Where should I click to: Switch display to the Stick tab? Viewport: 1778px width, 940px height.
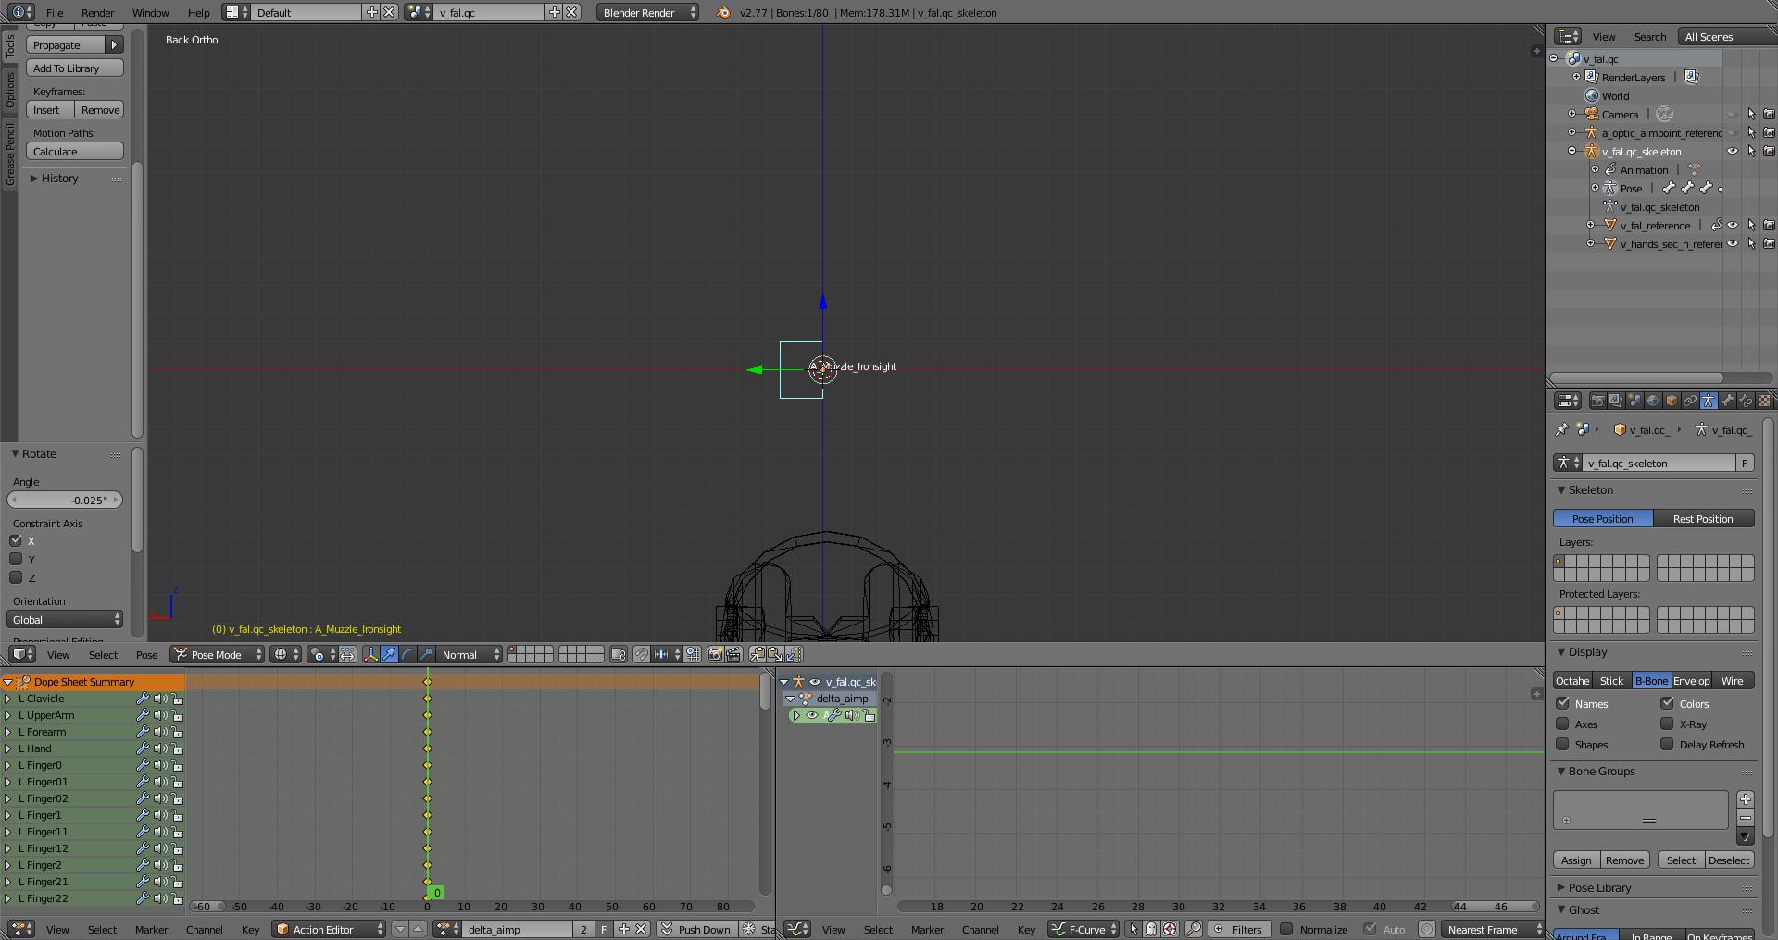[x=1611, y=680]
